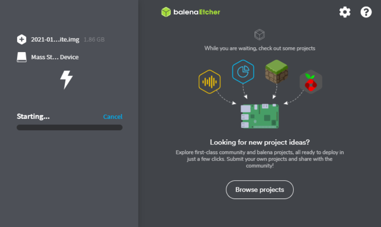This screenshot has width=381, height=227.
Task: Click the balenaEtcher logo
Action: click(x=190, y=12)
